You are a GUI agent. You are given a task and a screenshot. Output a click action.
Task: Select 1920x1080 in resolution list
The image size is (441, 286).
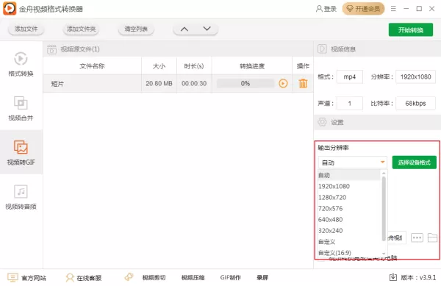tap(349, 187)
